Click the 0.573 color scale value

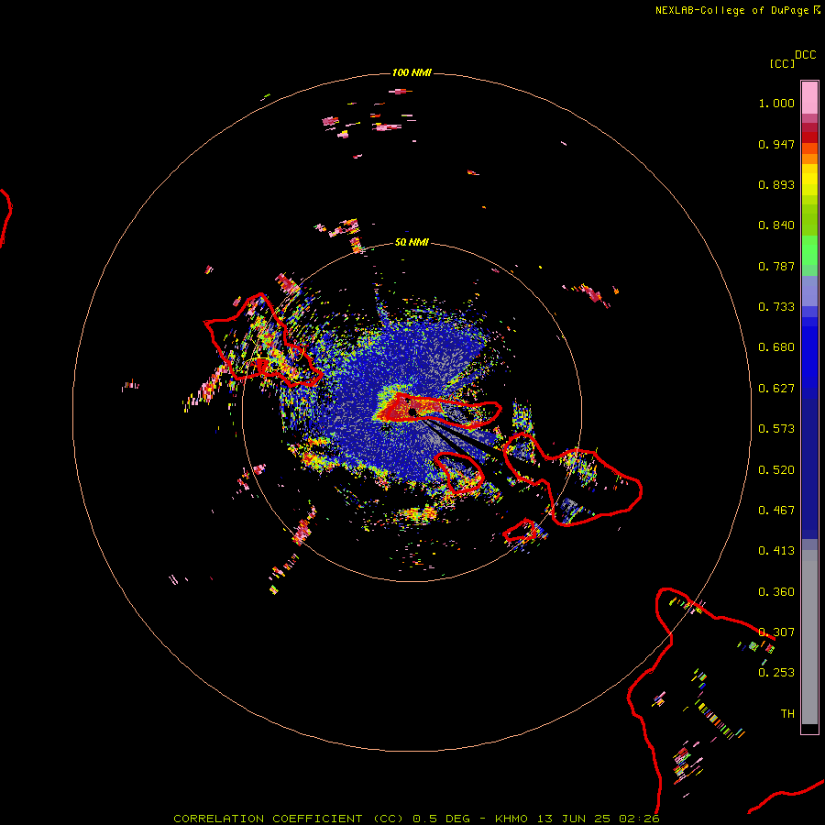point(776,429)
